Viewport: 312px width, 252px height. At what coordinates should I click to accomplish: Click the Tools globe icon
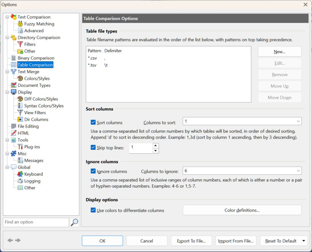point(13,140)
